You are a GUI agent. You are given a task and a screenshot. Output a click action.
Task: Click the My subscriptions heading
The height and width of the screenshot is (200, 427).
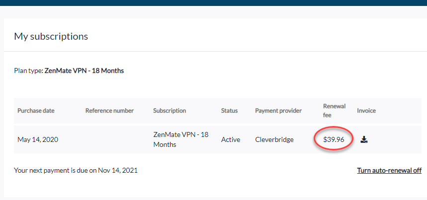(51, 36)
